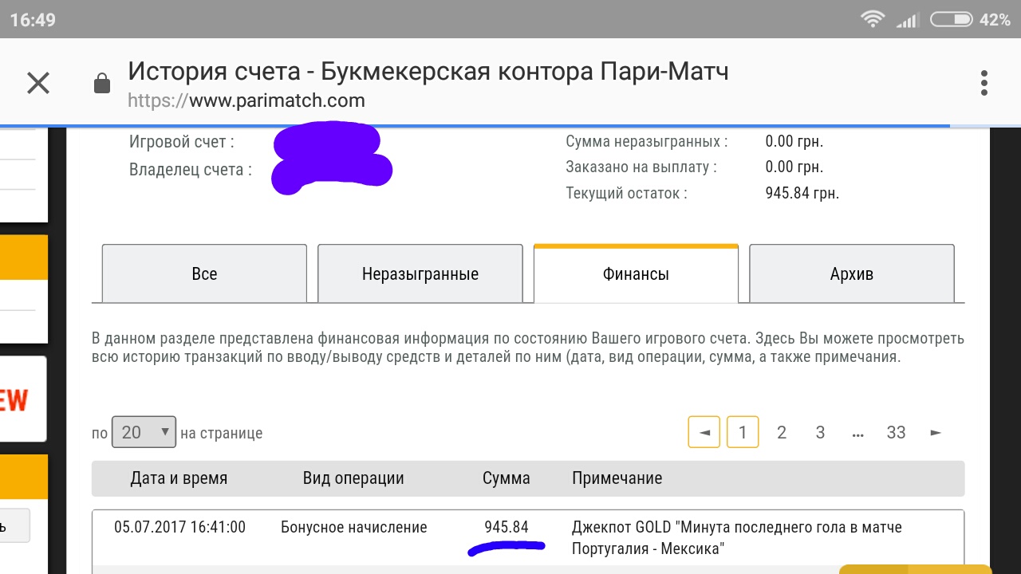Click the Примечание column header
Viewport: 1021px width, 574px height.
pos(617,478)
